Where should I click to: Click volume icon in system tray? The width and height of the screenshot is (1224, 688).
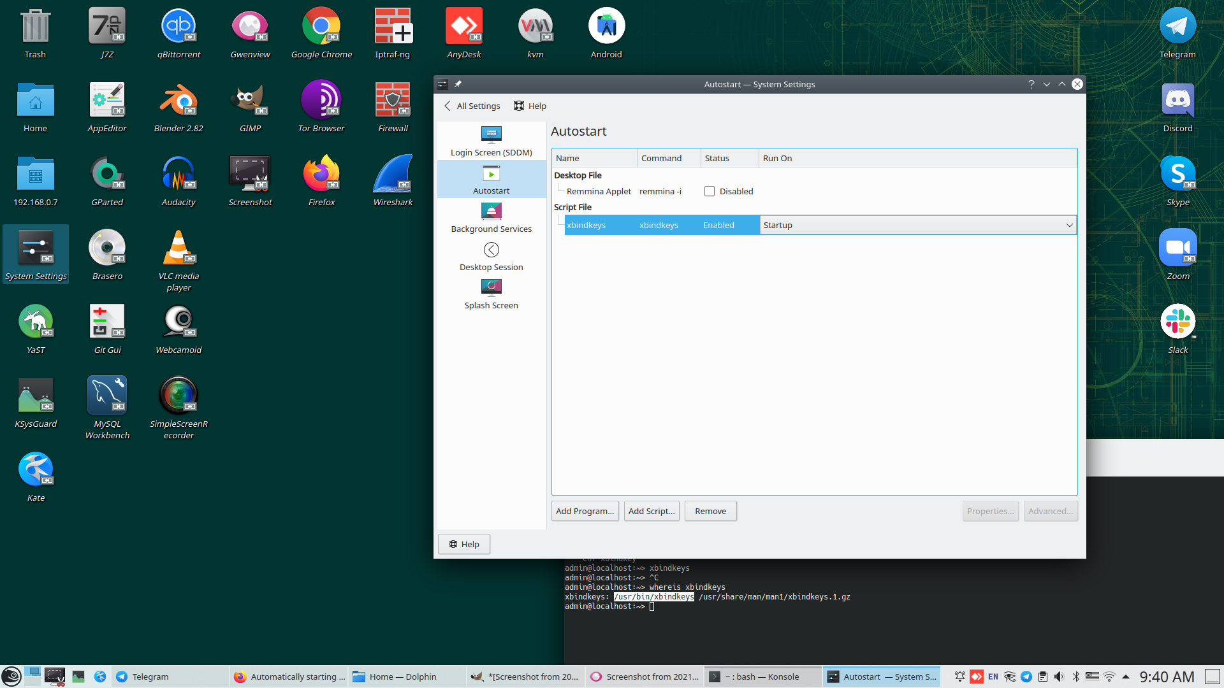coord(1059,677)
